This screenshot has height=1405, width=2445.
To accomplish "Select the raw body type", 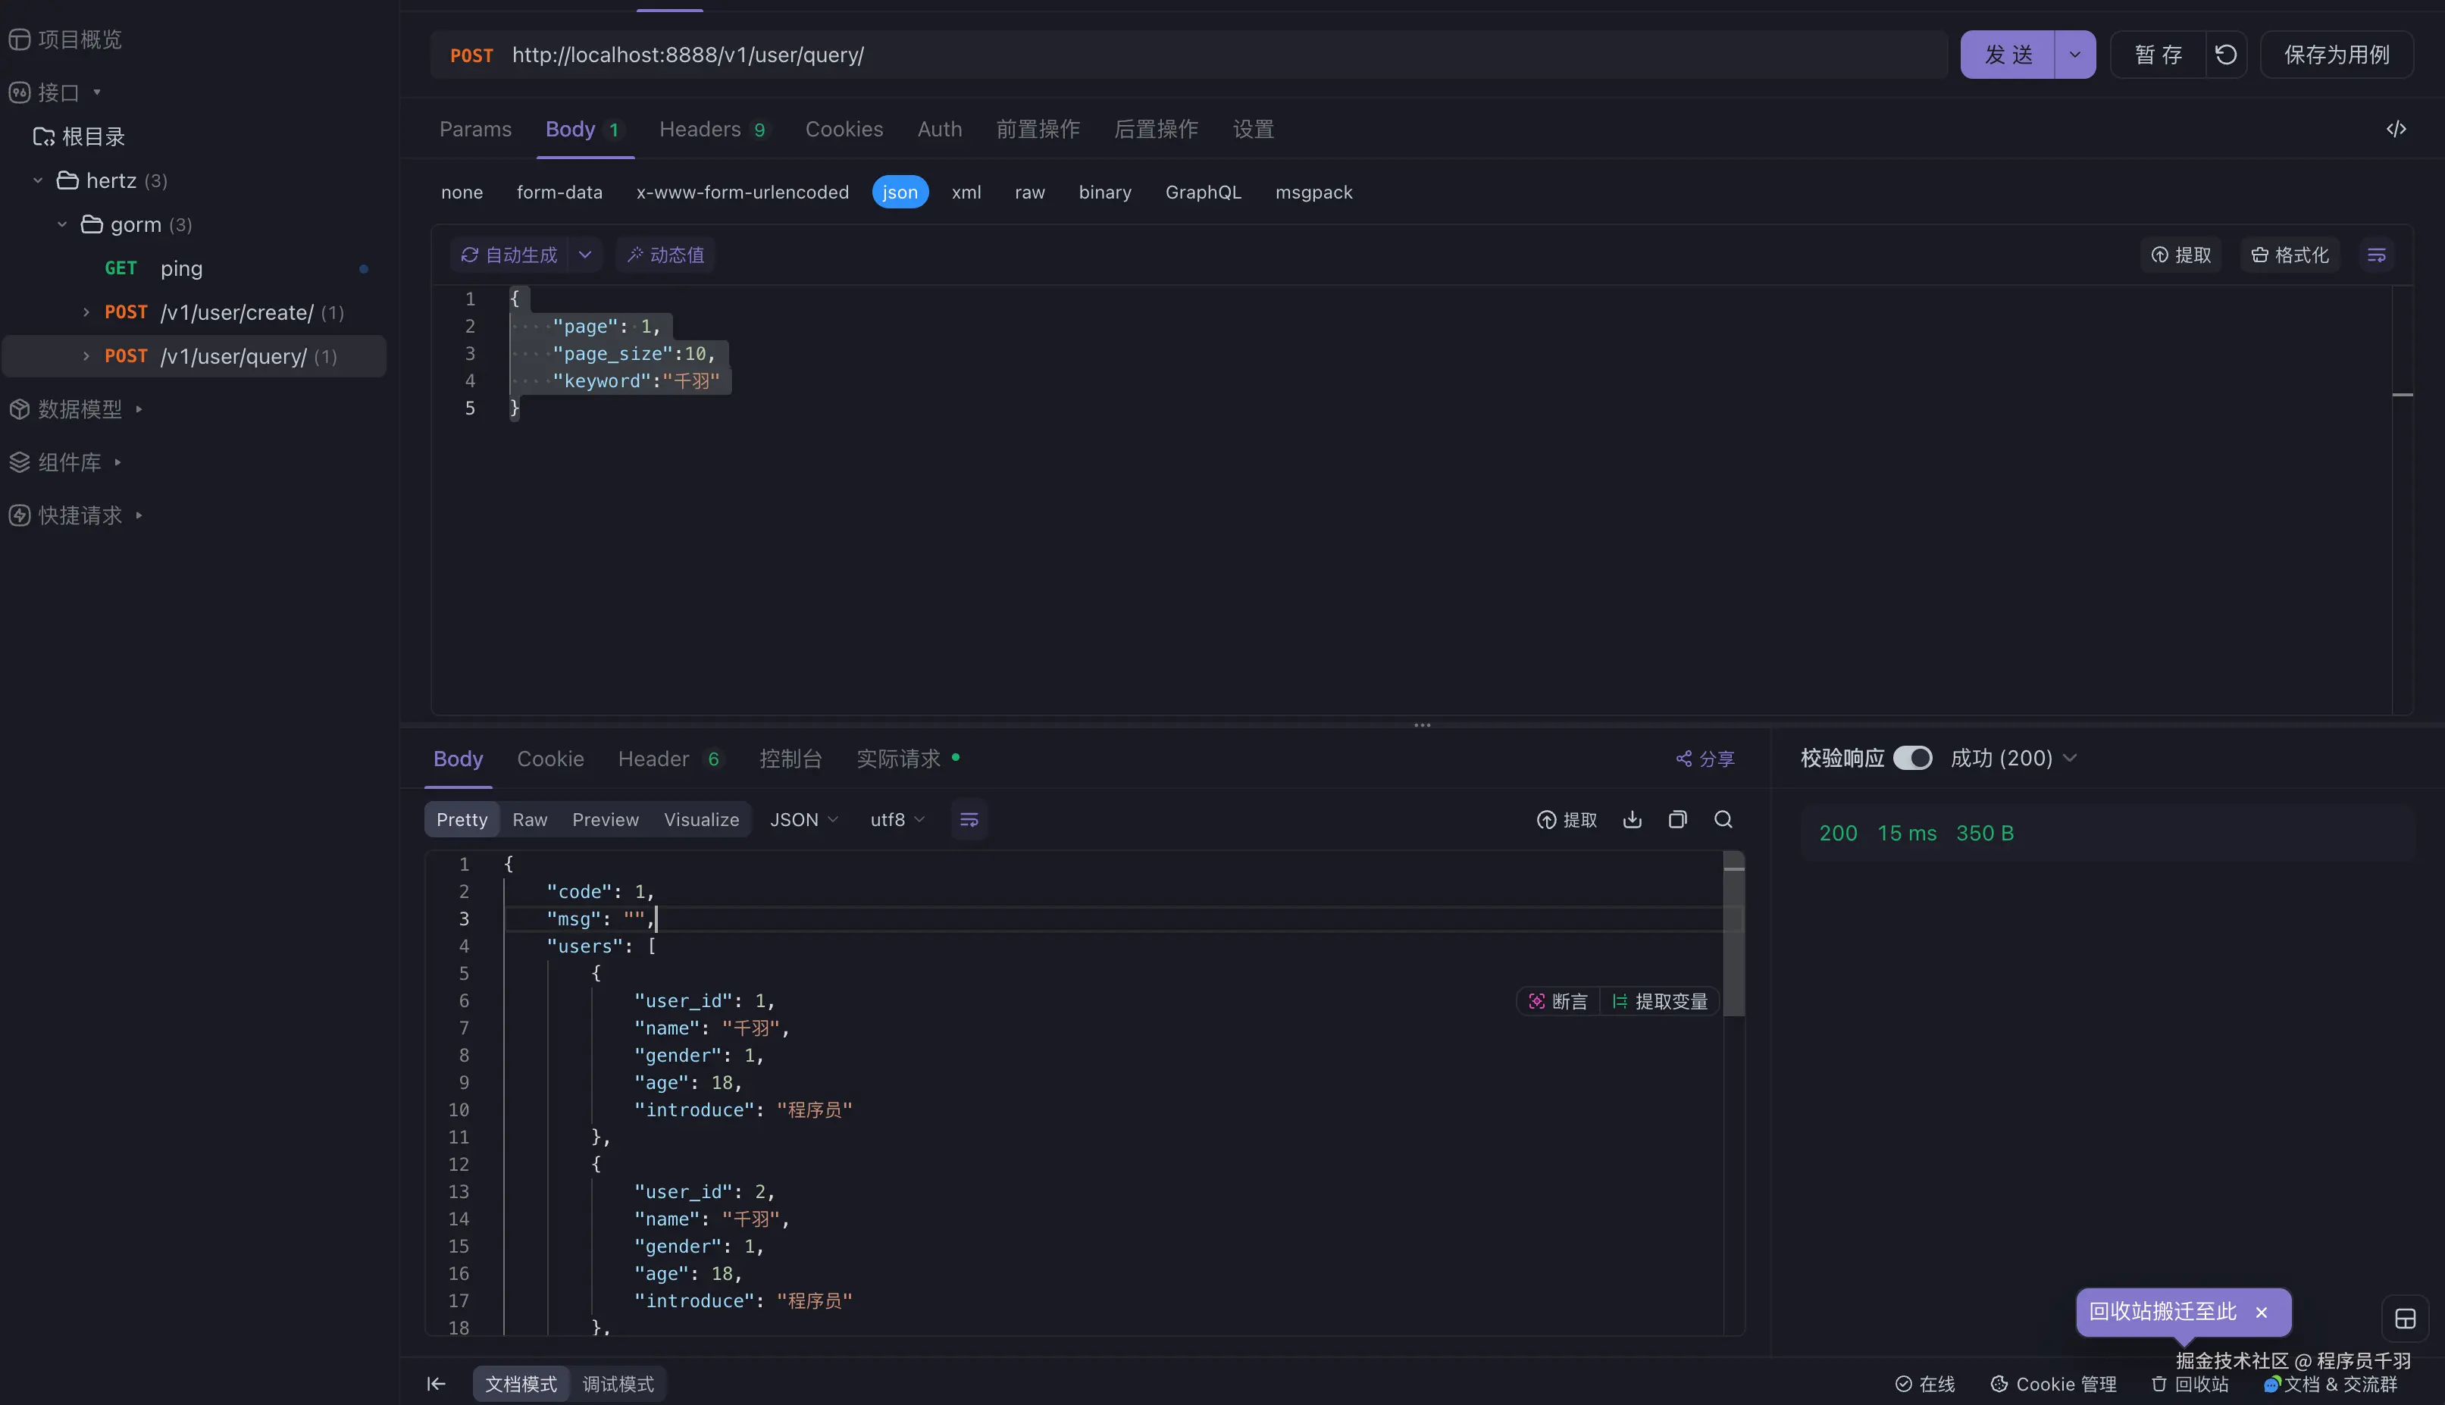I will [x=1029, y=192].
